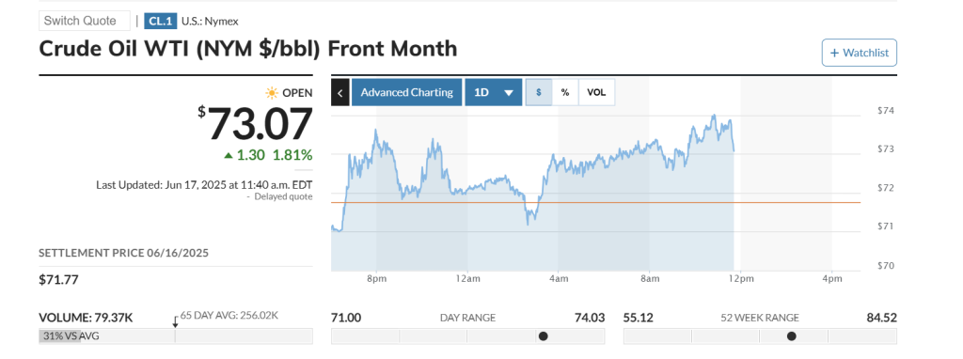
Task: Click the dropdown arrow next to 1D
Action: coord(509,93)
